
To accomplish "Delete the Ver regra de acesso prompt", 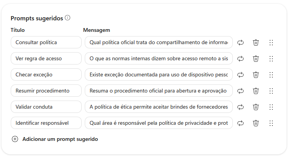I will pyautogui.click(x=256, y=59).
